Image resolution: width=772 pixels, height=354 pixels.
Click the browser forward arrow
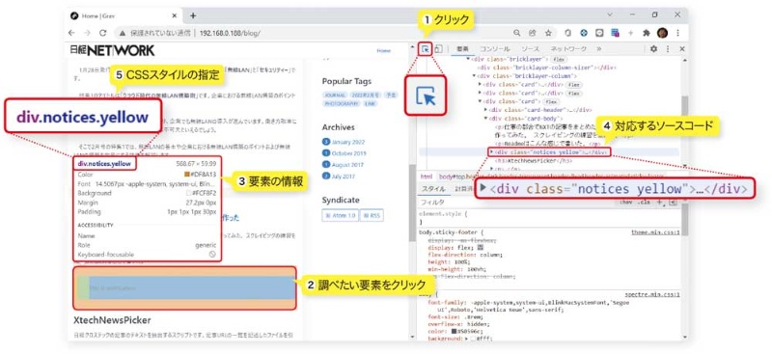87,33
